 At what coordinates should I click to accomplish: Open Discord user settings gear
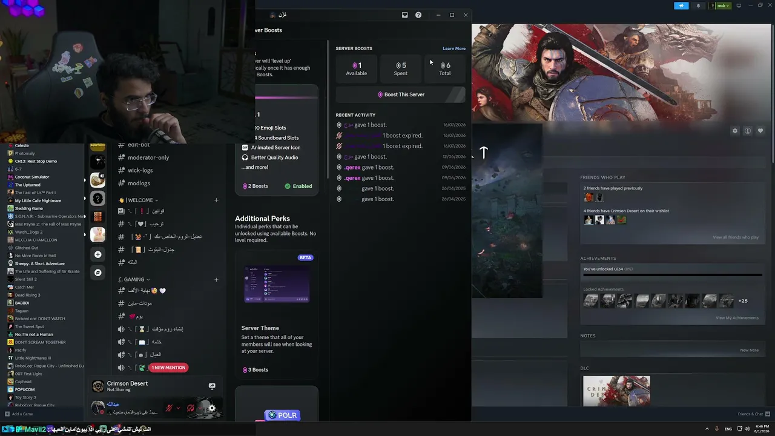(x=212, y=408)
